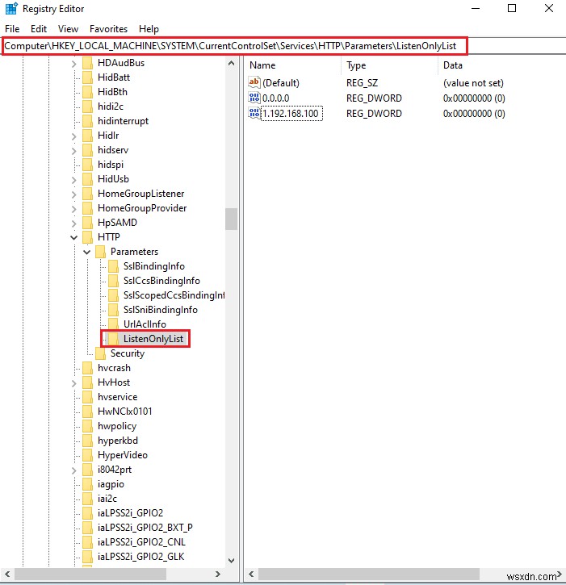Select the iaLPSS2i_GPIO2_CNL key
The height and width of the screenshot is (585, 566).
[141, 542]
